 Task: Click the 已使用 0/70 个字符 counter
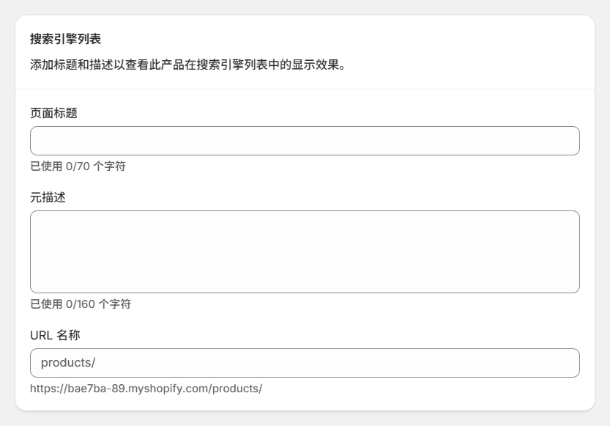76,166
